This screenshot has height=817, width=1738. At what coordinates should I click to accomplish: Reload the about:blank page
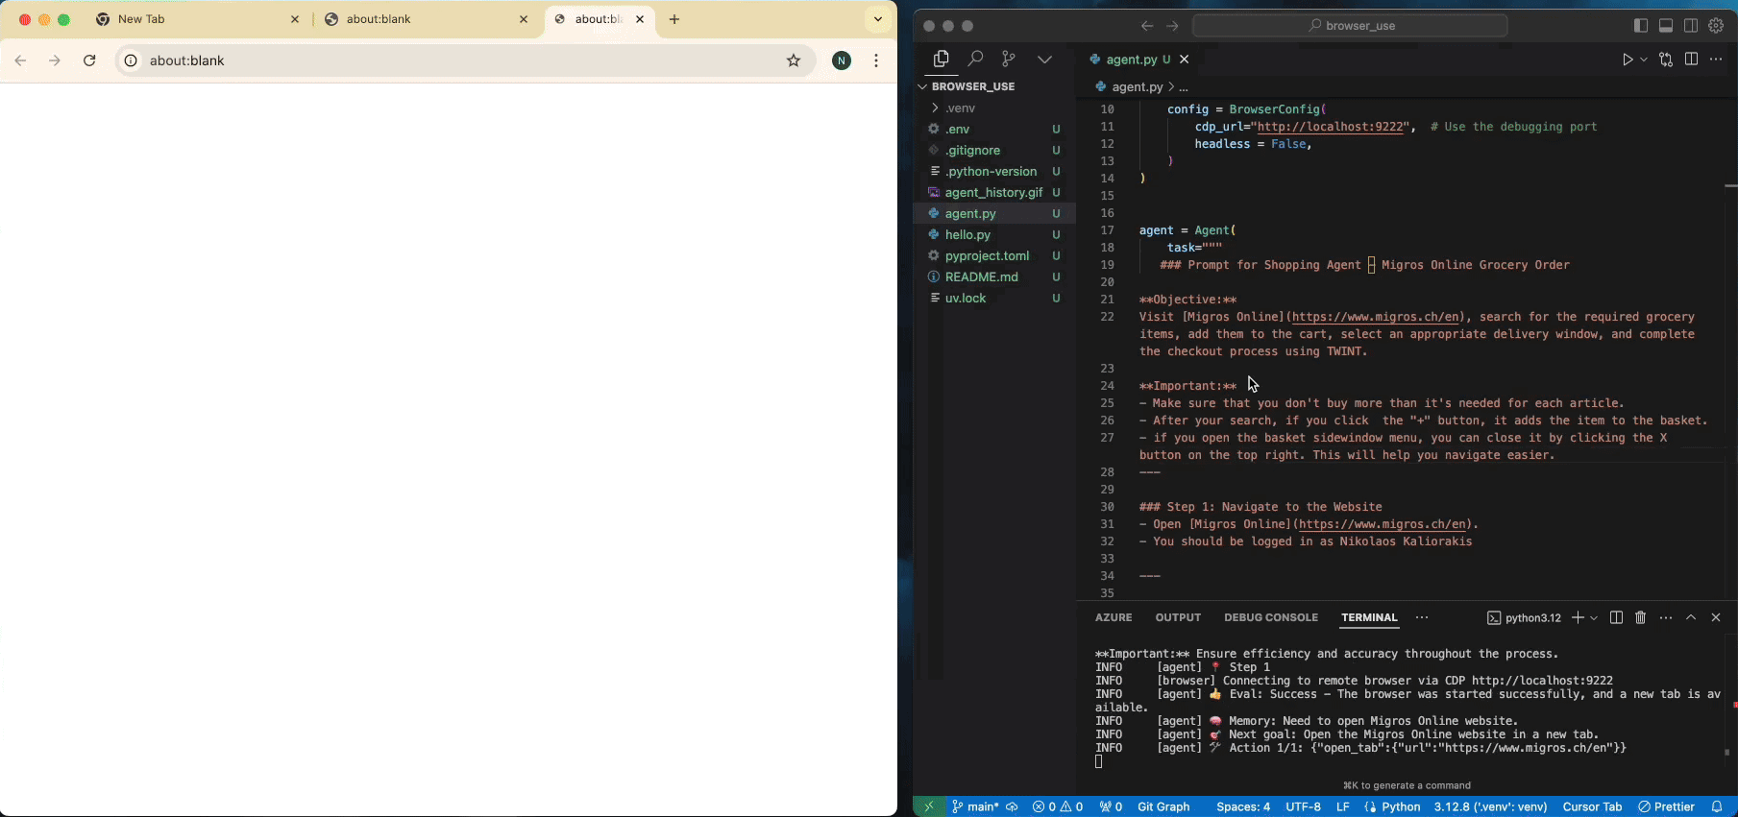(89, 60)
